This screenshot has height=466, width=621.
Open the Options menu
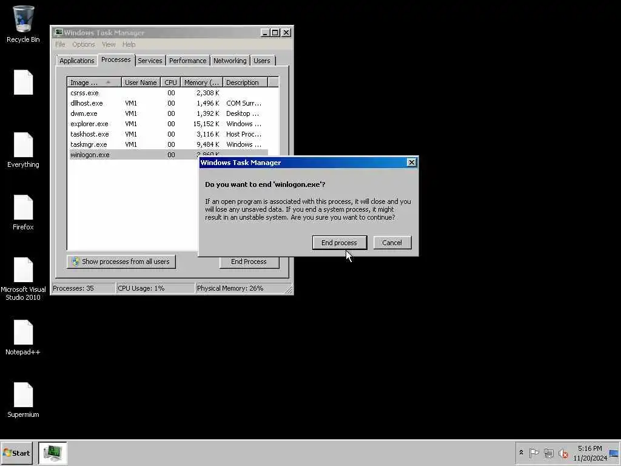click(84, 44)
